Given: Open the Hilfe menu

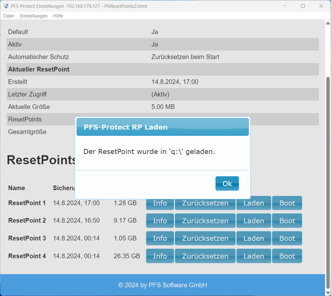Looking at the screenshot, I should 58,16.
